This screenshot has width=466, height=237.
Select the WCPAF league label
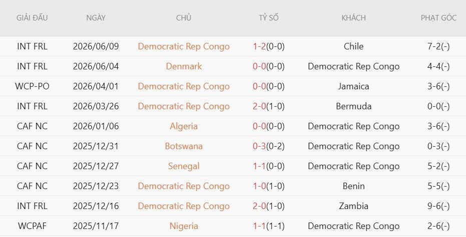coord(32,226)
